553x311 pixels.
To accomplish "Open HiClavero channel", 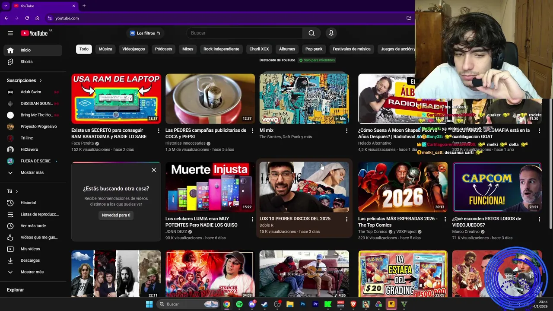I will pyautogui.click(x=33, y=149).
